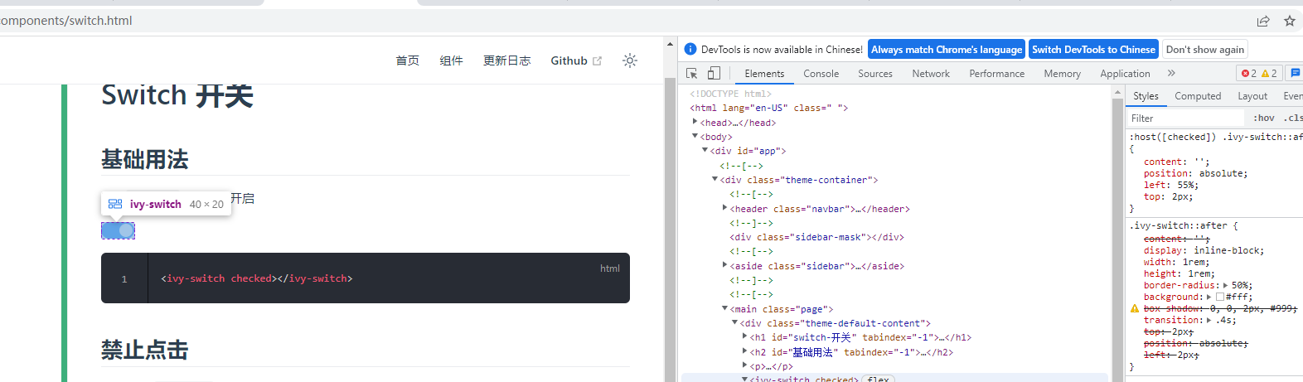Image resolution: width=1303 pixels, height=382 pixels.
Task: Click the browser share icon in the address bar
Action: [x=1263, y=21]
